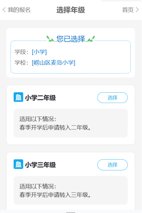Select the 小学三年级 grade via 选择 button
The image size is (142, 213).
[x=112, y=165]
